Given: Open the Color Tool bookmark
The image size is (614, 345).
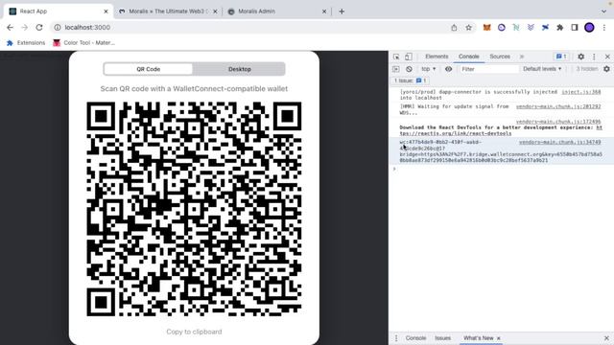Looking at the screenshot, I should (84, 42).
